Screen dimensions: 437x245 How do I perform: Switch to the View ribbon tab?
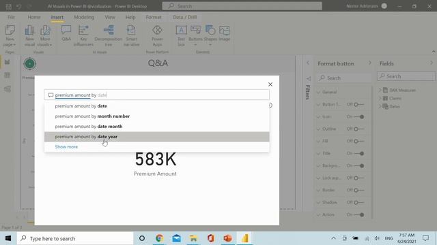[x=110, y=17]
